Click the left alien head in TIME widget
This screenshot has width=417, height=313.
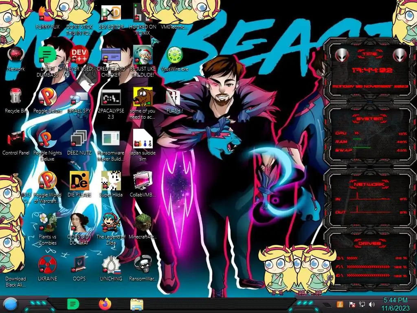(x=342, y=55)
